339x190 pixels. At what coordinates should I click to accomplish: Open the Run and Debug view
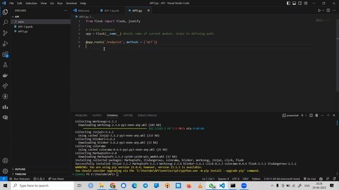pyautogui.click(x=5, y=43)
